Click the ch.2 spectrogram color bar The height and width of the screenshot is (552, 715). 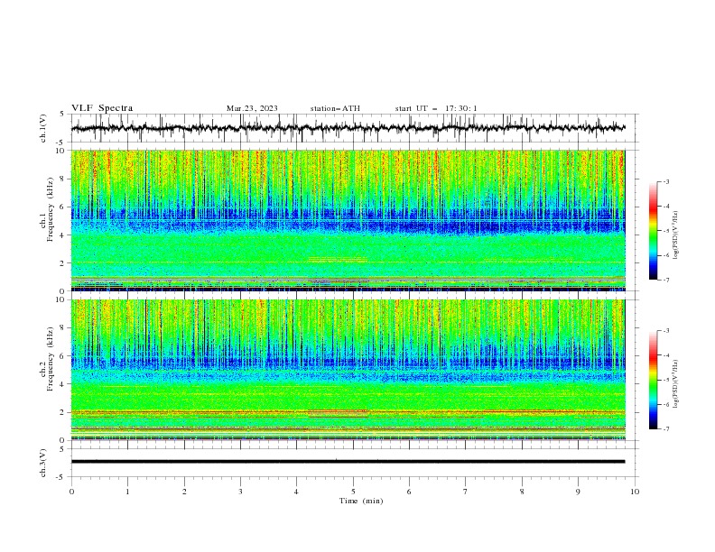pyautogui.click(x=654, y=380)
